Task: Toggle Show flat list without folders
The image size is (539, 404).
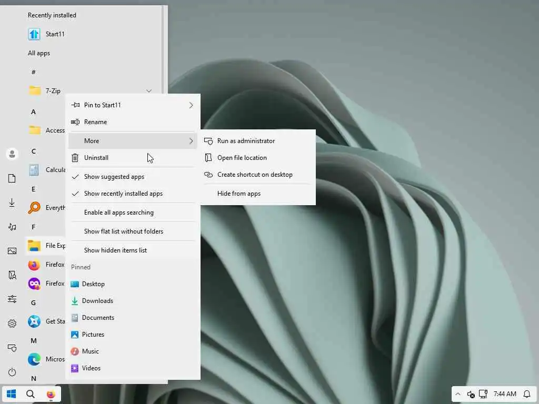Action: pos(133,231)
